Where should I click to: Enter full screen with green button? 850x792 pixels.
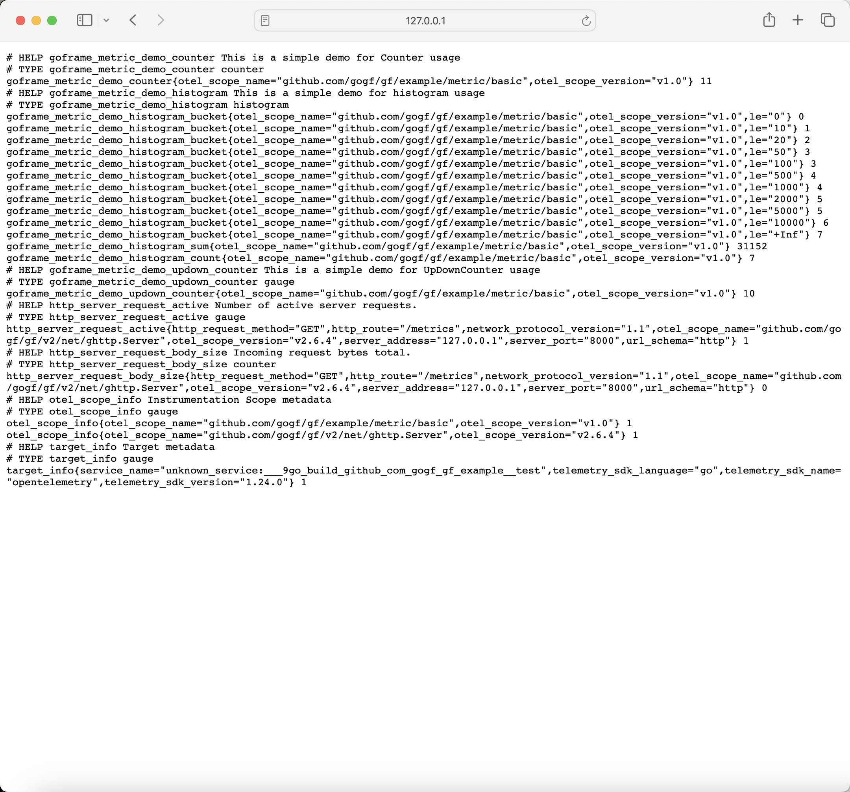pos(52,20)
